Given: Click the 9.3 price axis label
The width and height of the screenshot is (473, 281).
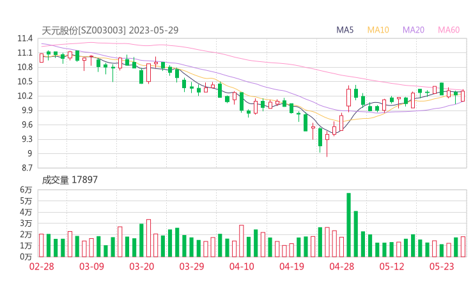Looking at the screenshot, I should pos(26,139).
